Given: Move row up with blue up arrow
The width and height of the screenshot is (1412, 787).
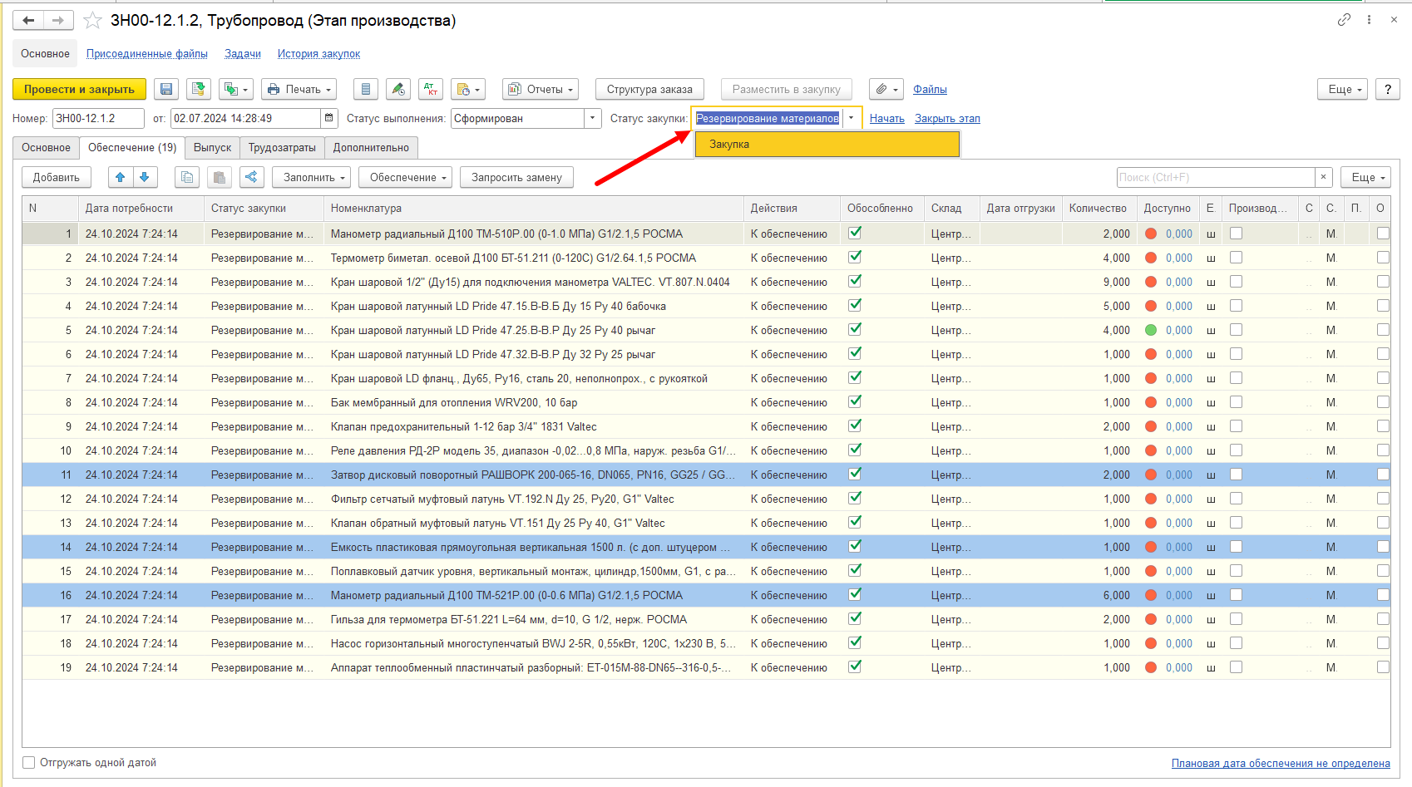Looking at the screenshot, I should (121, 177).
